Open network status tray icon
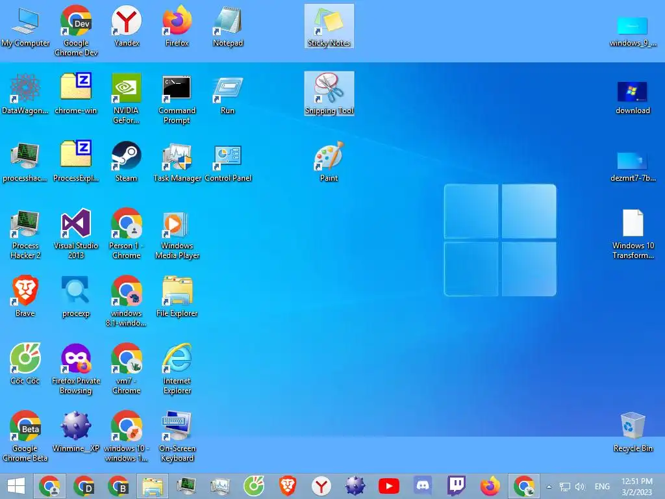 pyautogui.click(x=564, y=487)
